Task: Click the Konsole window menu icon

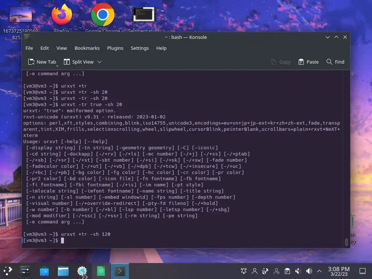Action: coord(27,37)
